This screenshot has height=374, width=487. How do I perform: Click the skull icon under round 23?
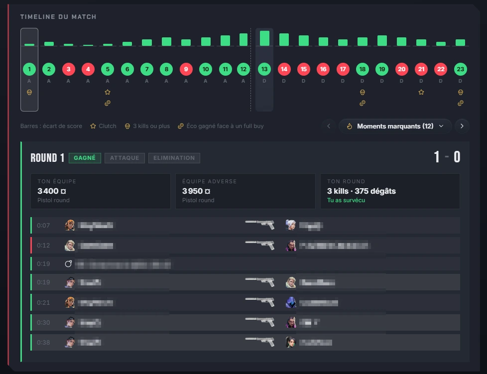click(x=460, y=92)
